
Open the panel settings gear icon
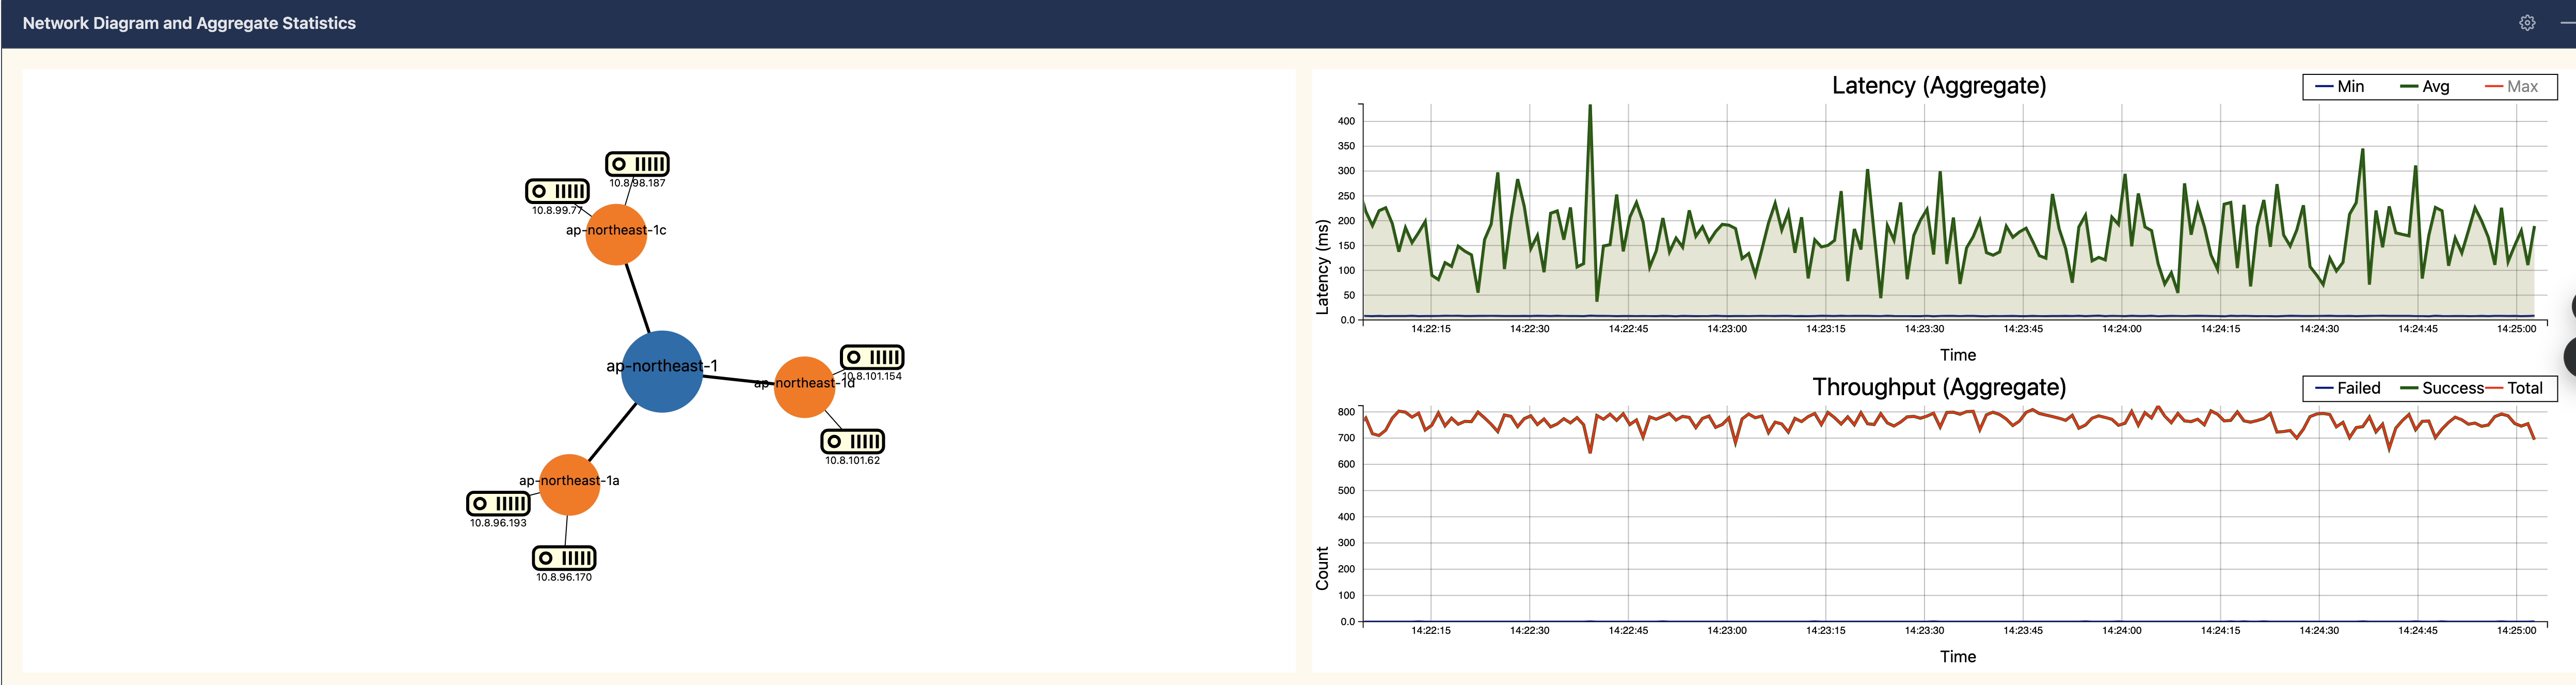click(x=2526, y=23)
